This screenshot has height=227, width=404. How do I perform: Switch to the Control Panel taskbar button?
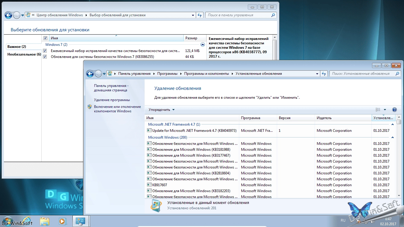(x=81, y=221)
